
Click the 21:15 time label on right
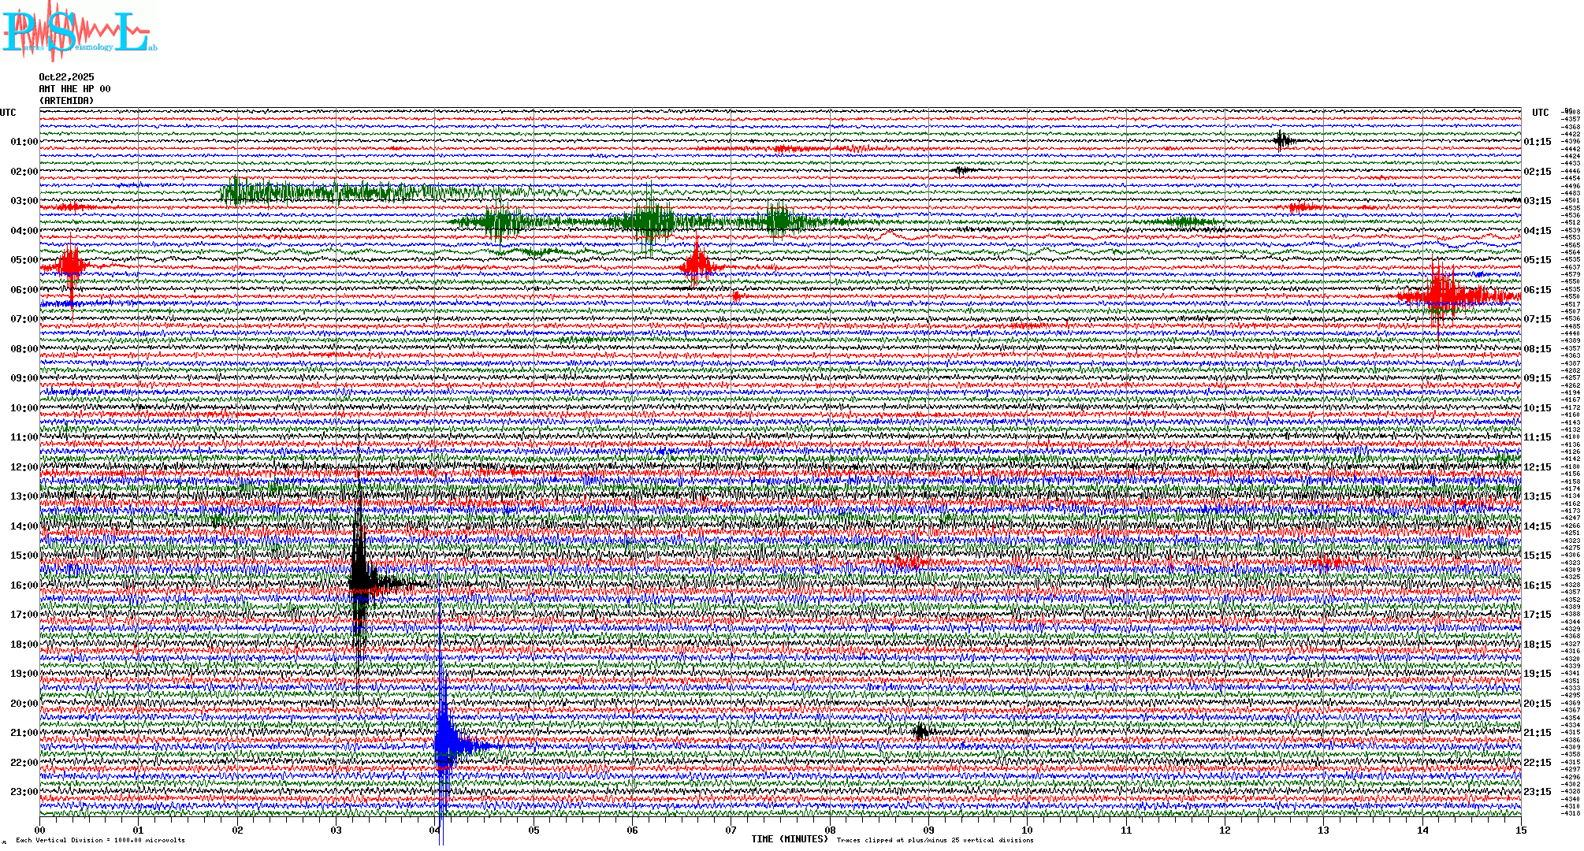coord(1537,733)
